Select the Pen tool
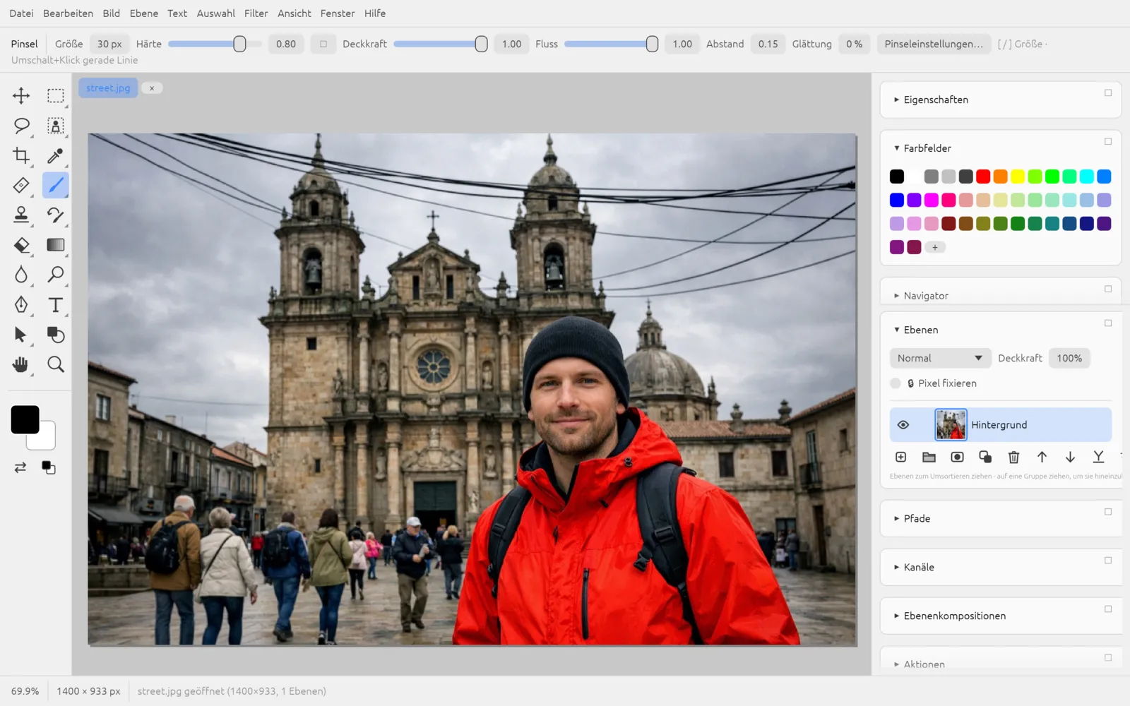 pyautogui.click(x=21, y=304)
